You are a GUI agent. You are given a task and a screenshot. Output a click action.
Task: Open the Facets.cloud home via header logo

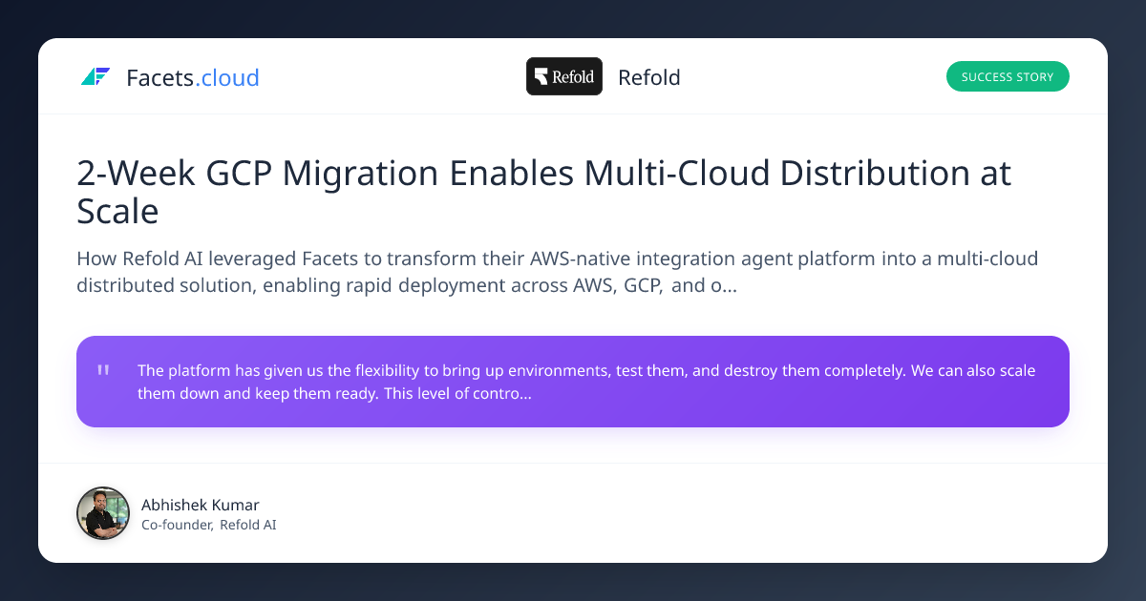[x=169, y=77]
